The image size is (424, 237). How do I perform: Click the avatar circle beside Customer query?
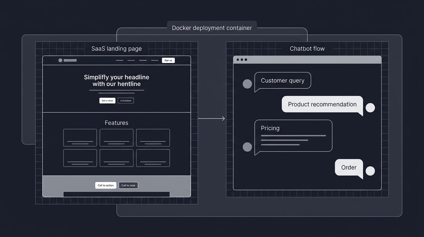pyautogui.click(x=247, y=84)
